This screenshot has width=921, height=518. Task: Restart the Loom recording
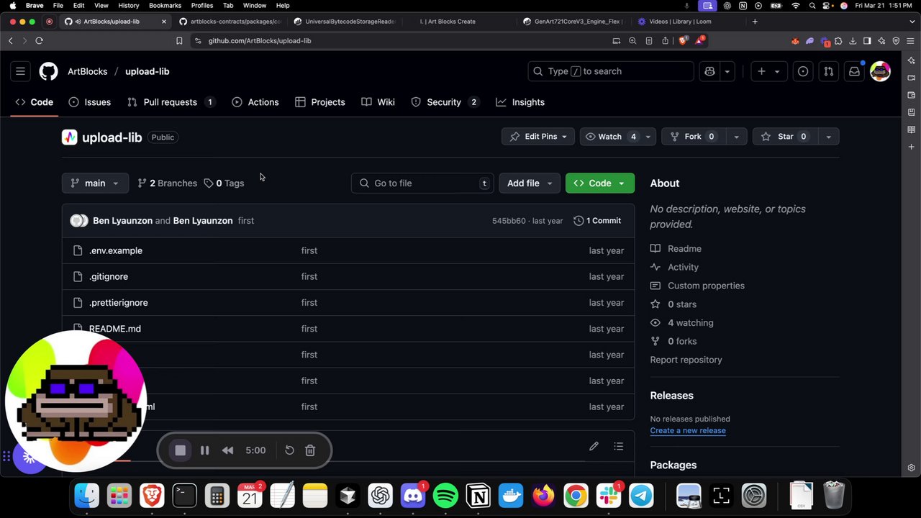289,450
